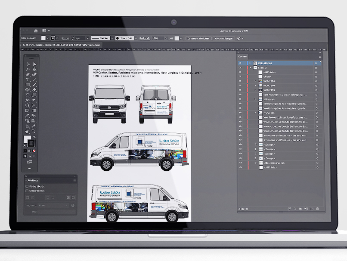Expand the CAR-SPECIAL layer
Image resolution: width=347 pixels, height=261 pixels.
click(250, 63)
